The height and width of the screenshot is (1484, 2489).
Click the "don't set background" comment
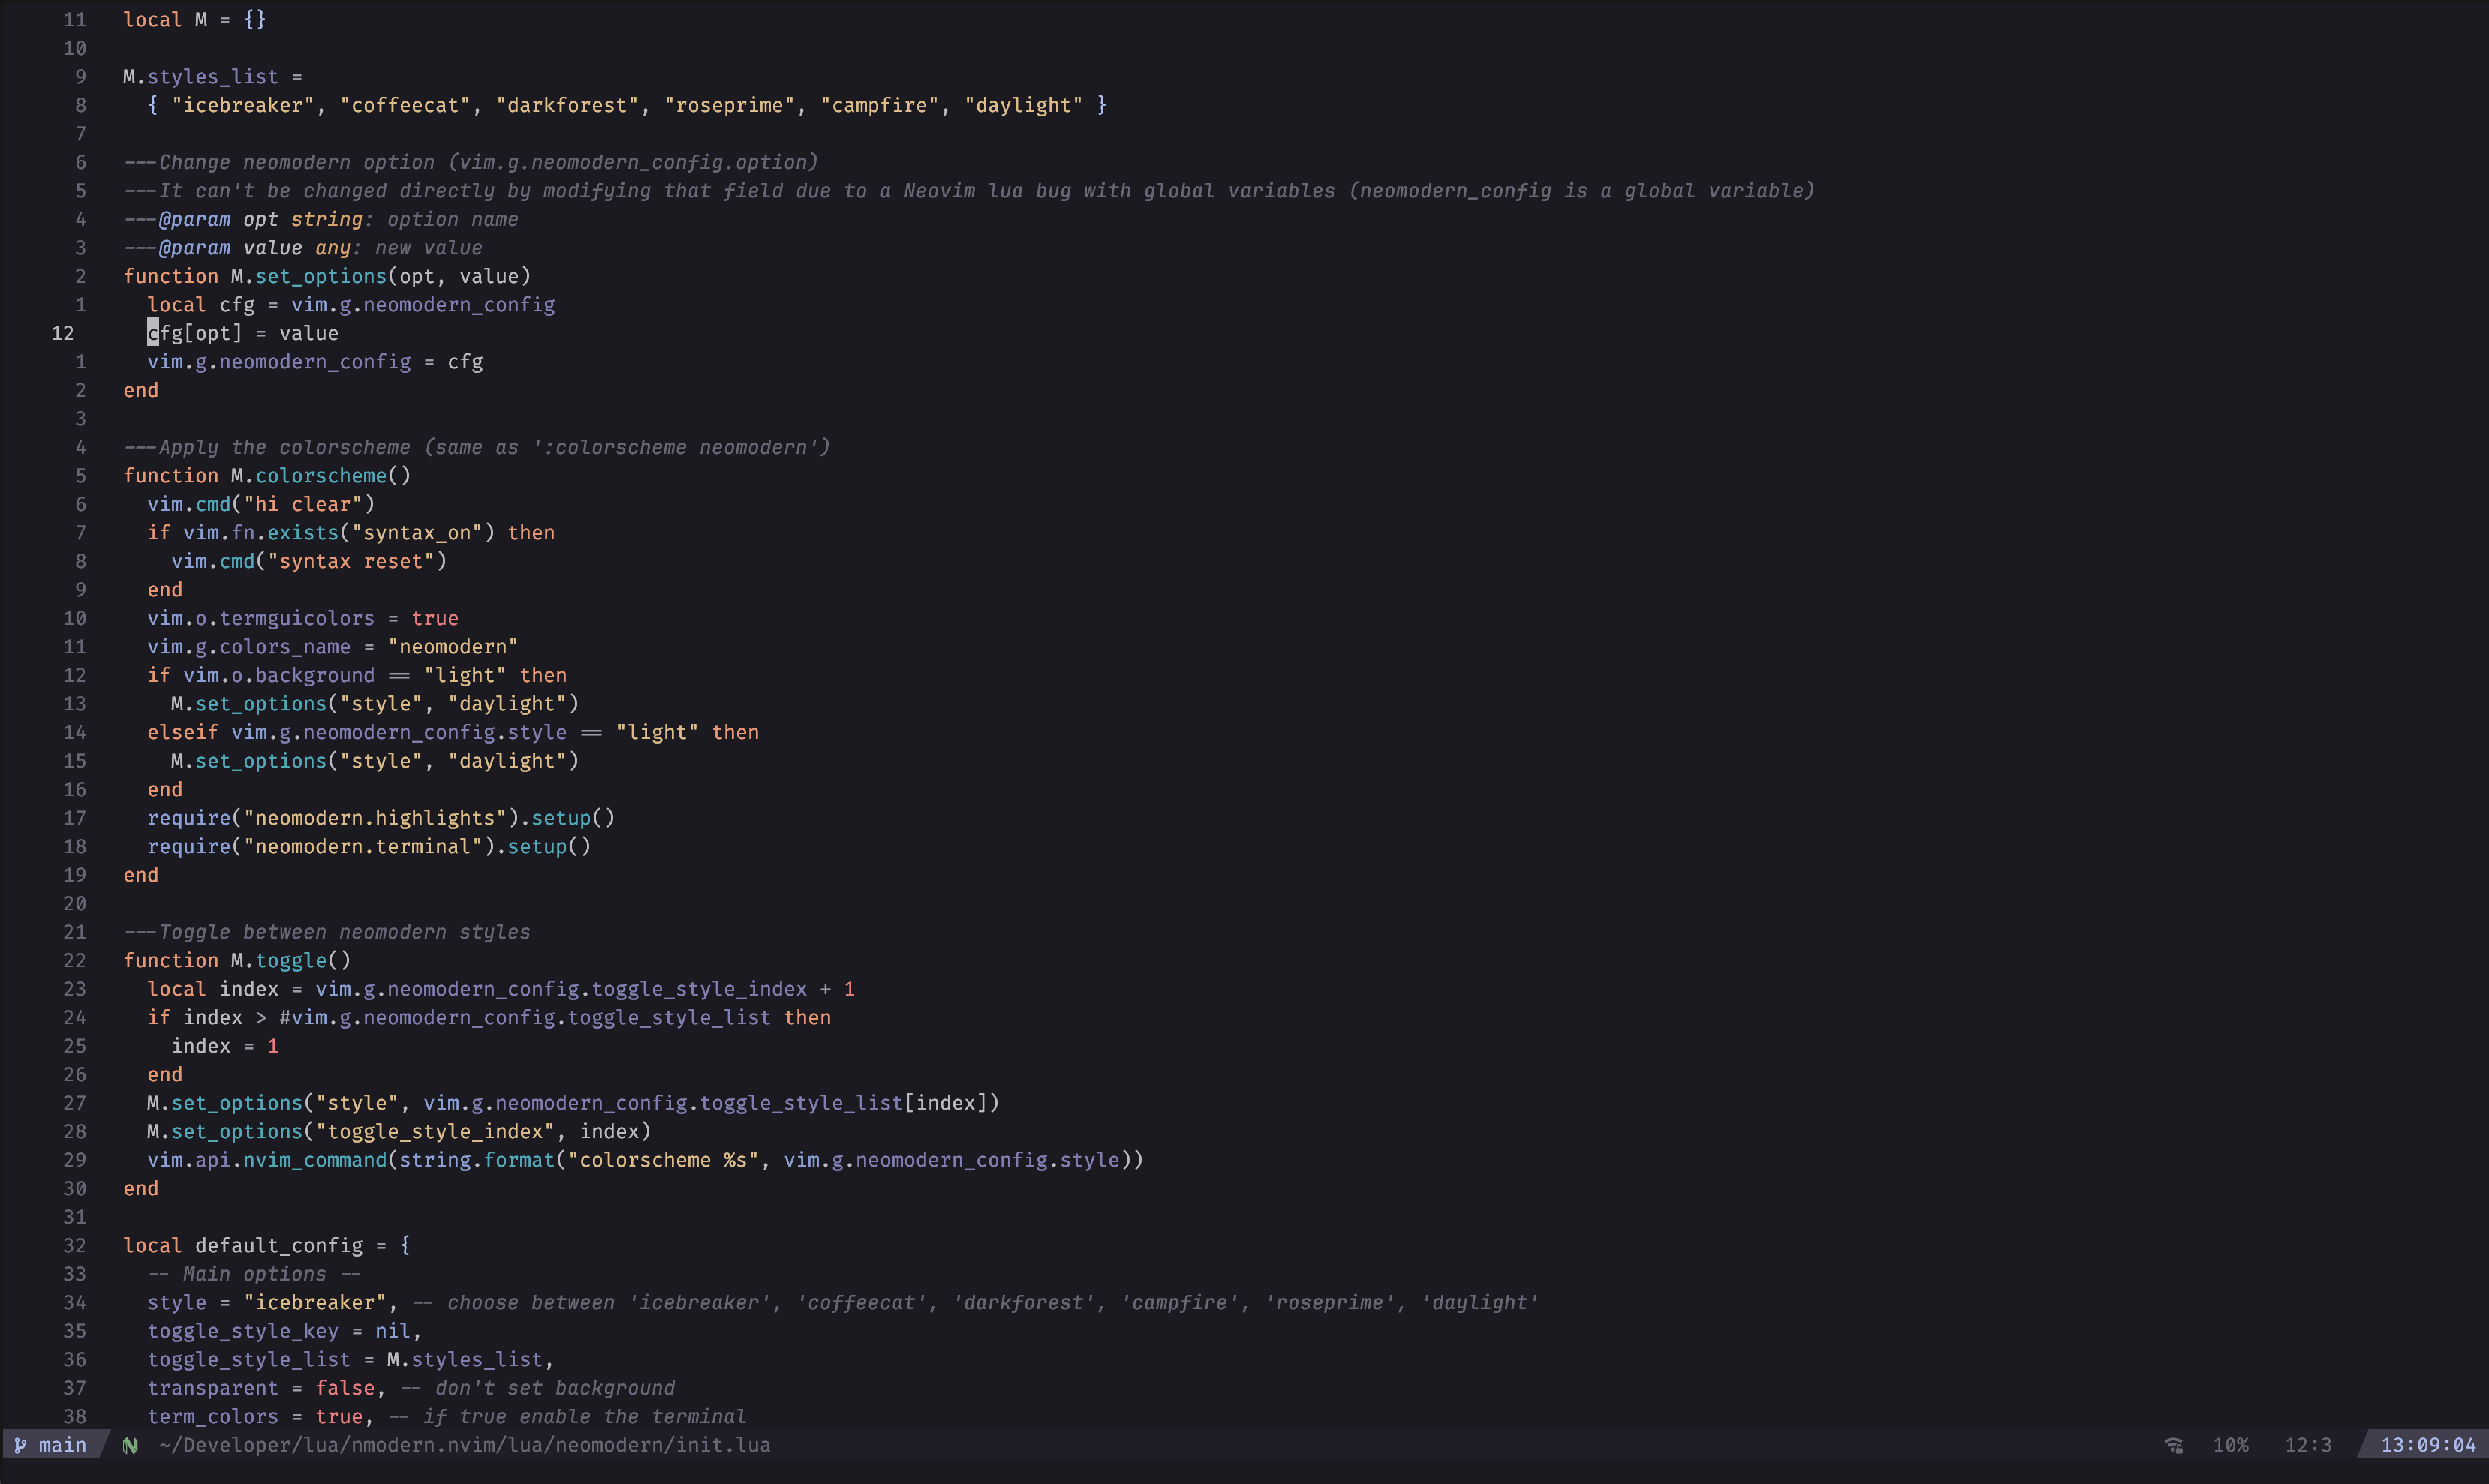pyautogui.click(x=537, y=1387)
